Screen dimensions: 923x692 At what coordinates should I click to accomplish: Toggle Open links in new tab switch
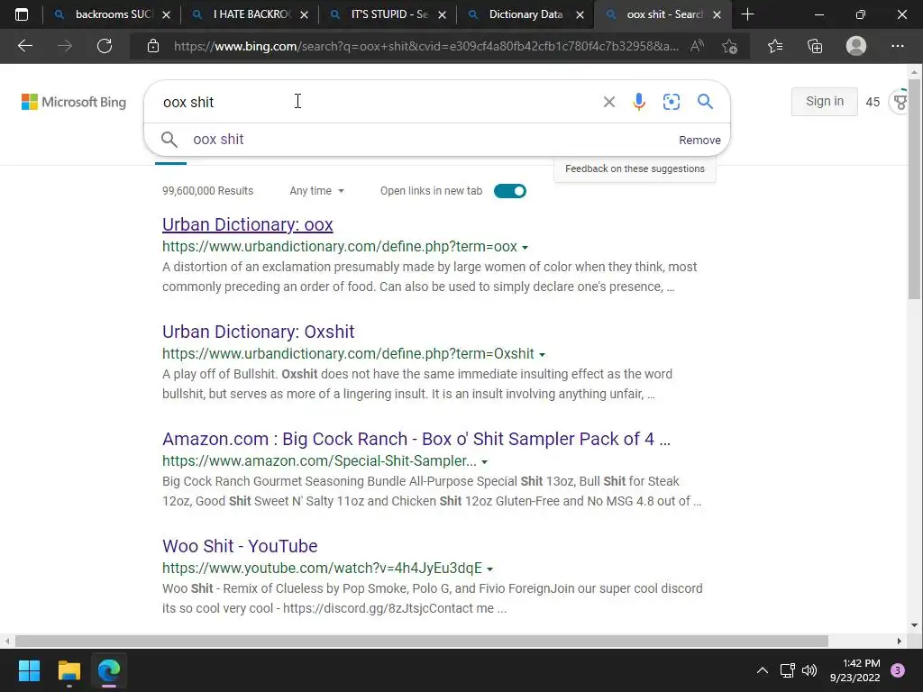click(510, 191)
